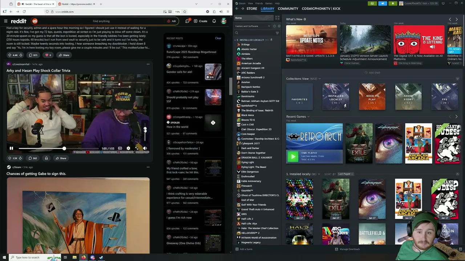This screenshot has width=465, height=261.
Task: Open the Friends menu in Steam
Action: (x=259, y=3)
